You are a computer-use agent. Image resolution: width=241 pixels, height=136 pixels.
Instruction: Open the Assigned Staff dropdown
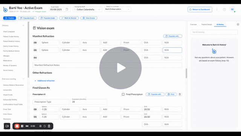point(87,9)
